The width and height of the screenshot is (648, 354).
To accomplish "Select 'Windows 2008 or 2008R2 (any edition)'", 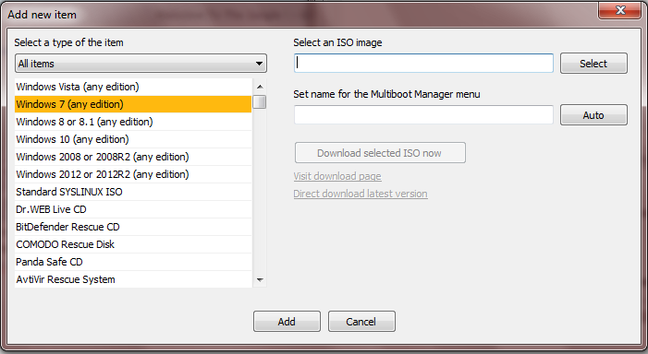I will tap(133, 157).
